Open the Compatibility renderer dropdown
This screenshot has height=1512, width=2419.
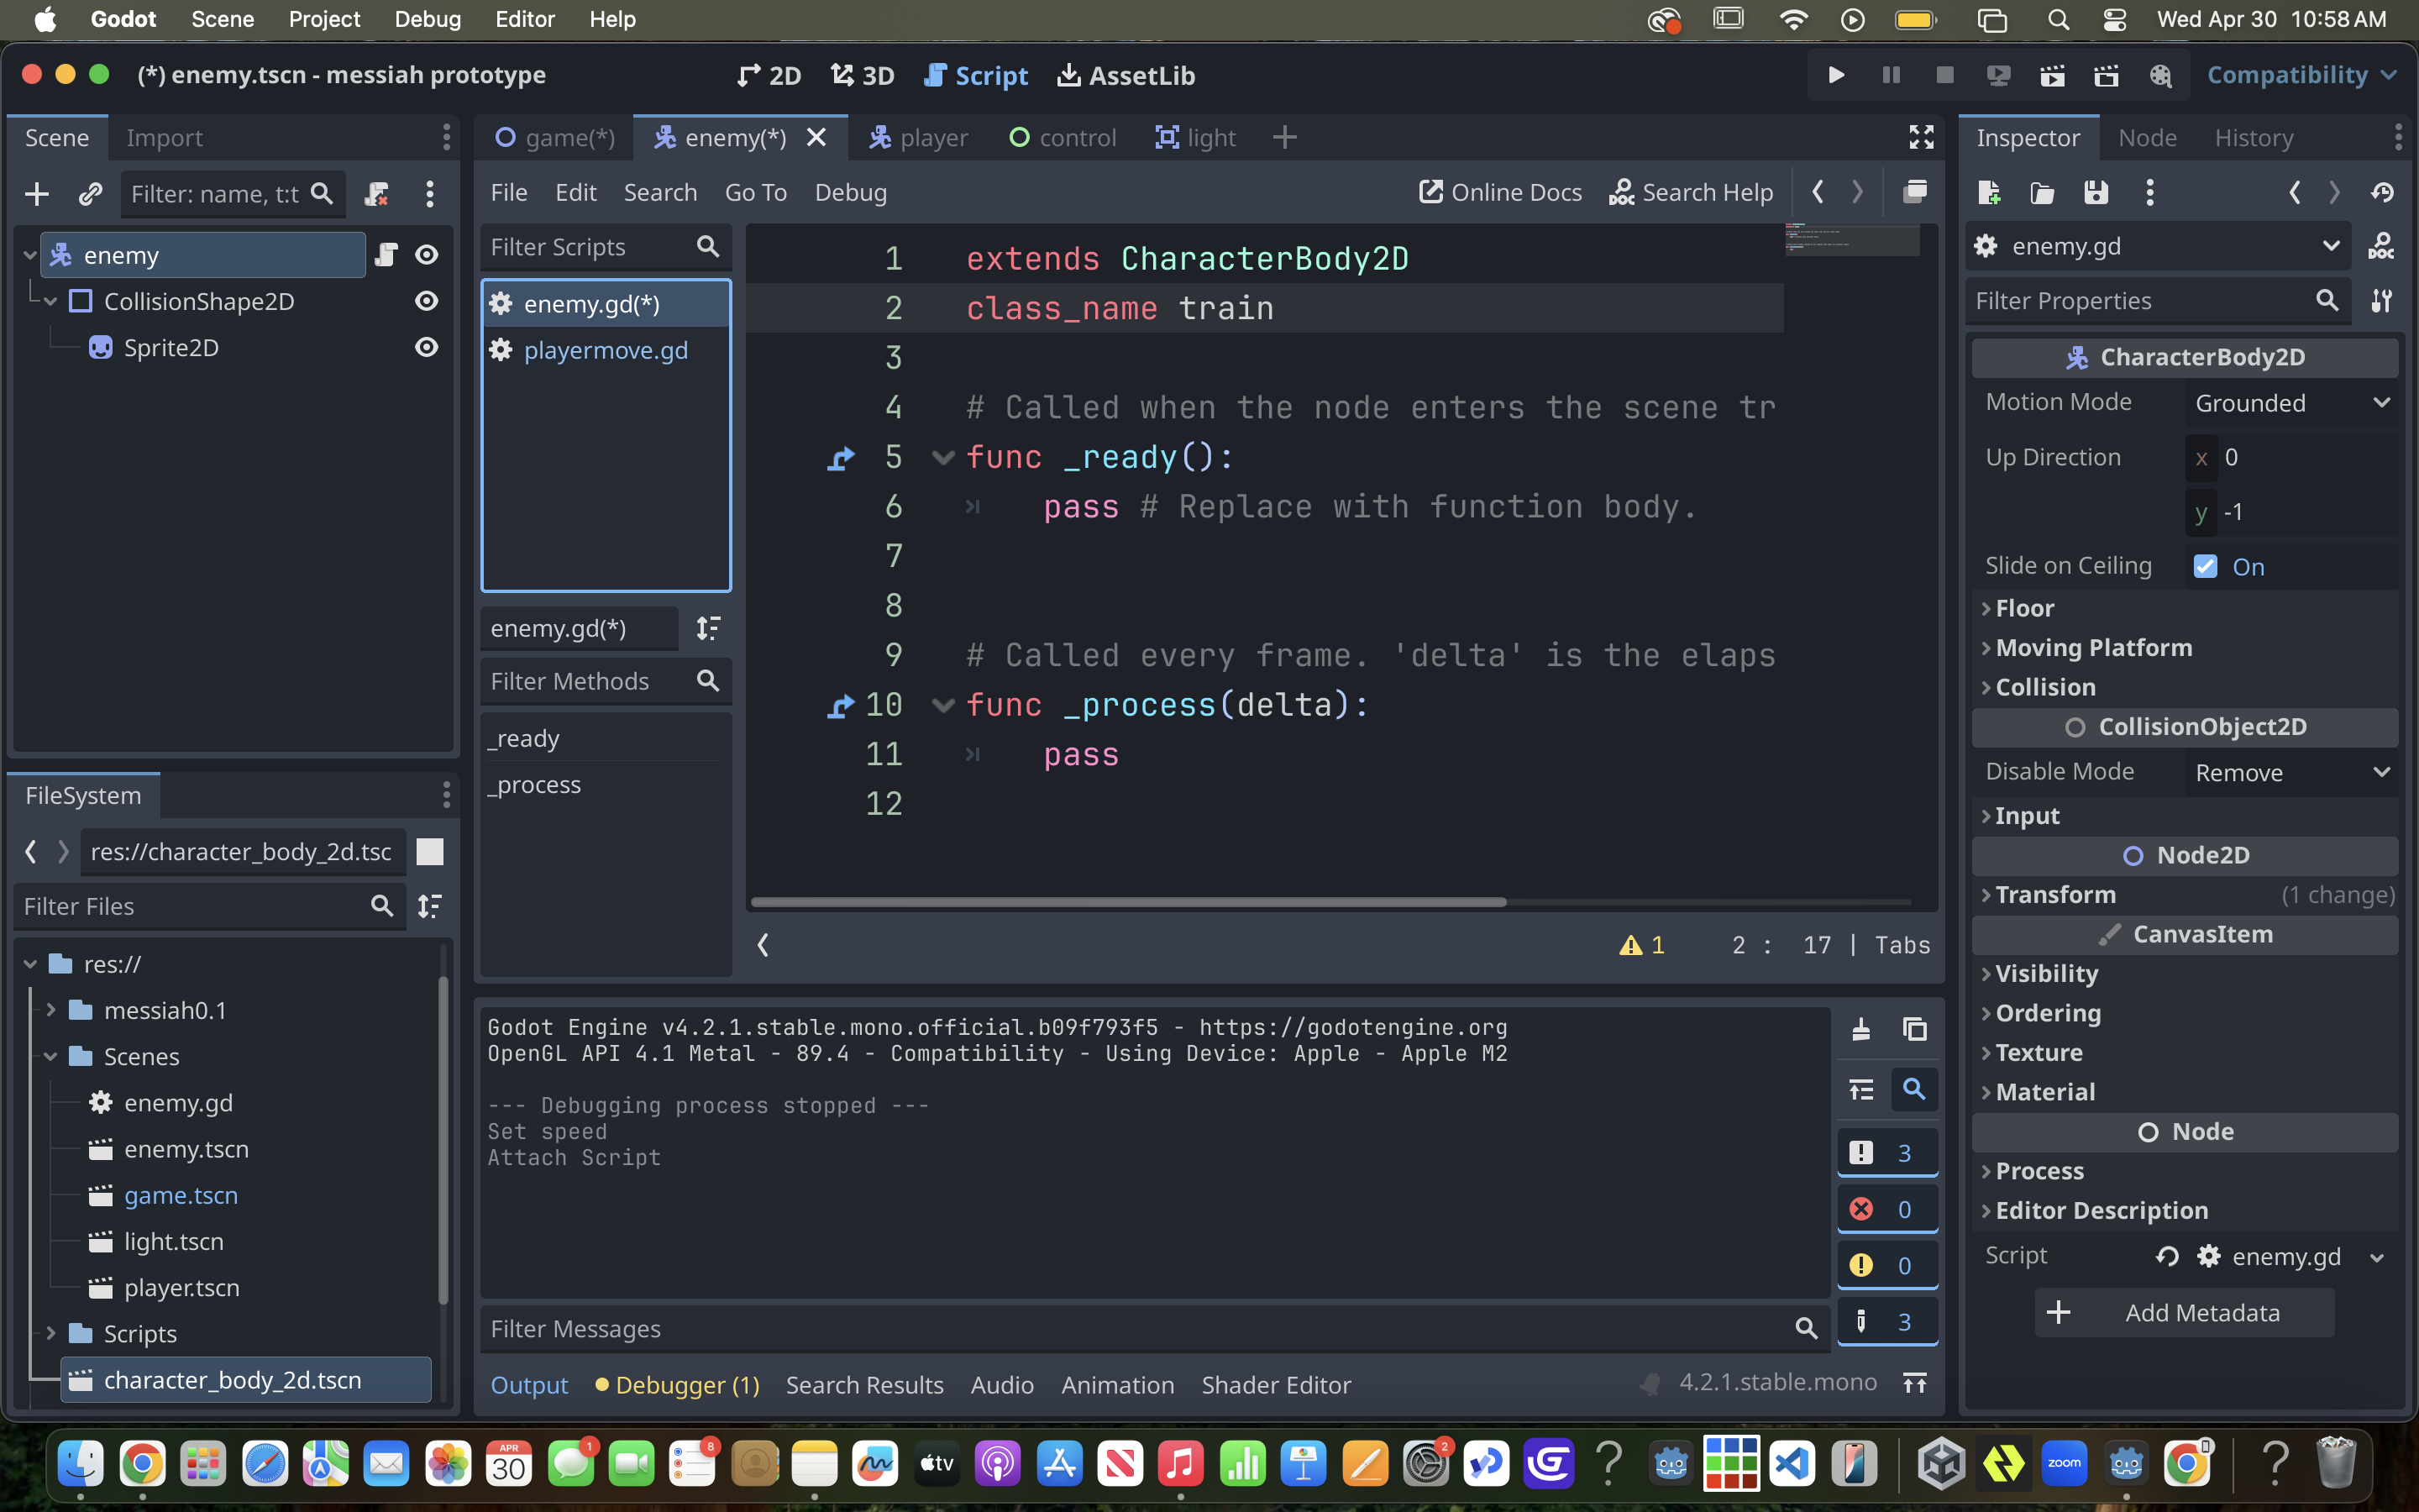[2301, 75]
